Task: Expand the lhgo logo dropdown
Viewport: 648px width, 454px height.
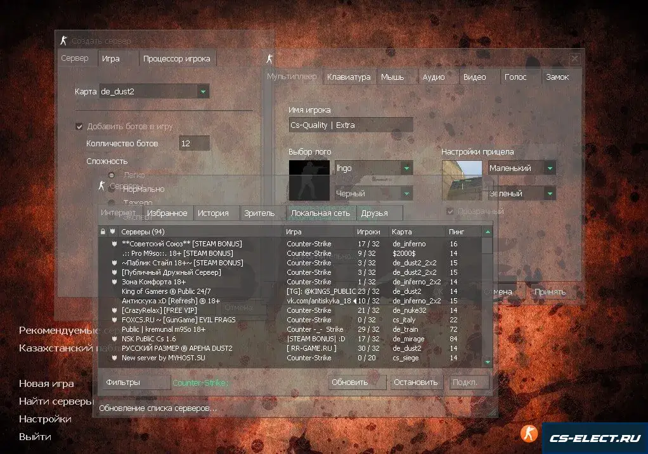Action: coord(406,168)
